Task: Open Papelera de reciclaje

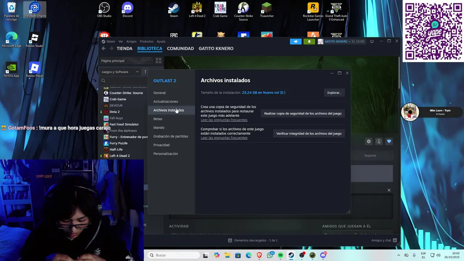Action: 12,12
